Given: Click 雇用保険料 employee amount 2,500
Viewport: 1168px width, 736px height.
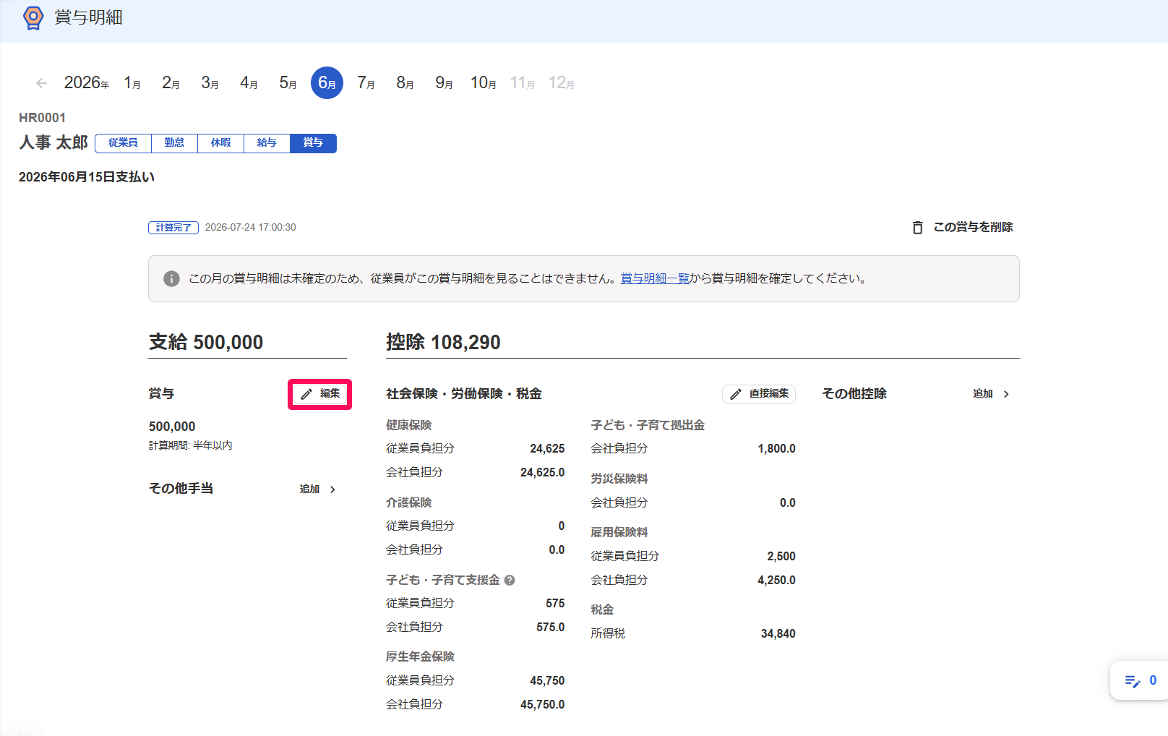Looking at the screenshot, I should [781, 557].
